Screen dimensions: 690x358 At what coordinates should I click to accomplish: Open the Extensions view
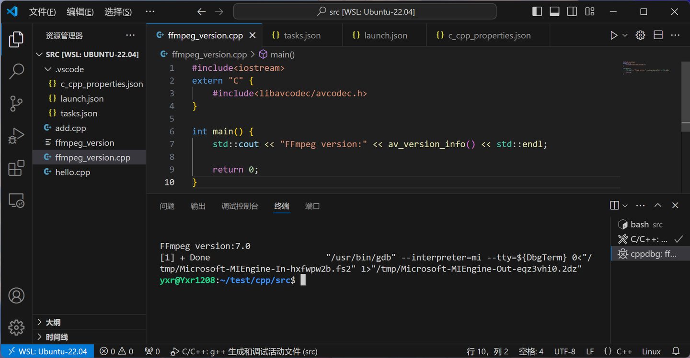(x=16, y=168)
